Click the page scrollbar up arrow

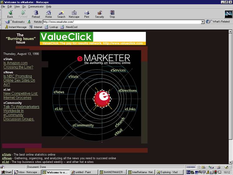coord(230,31)
